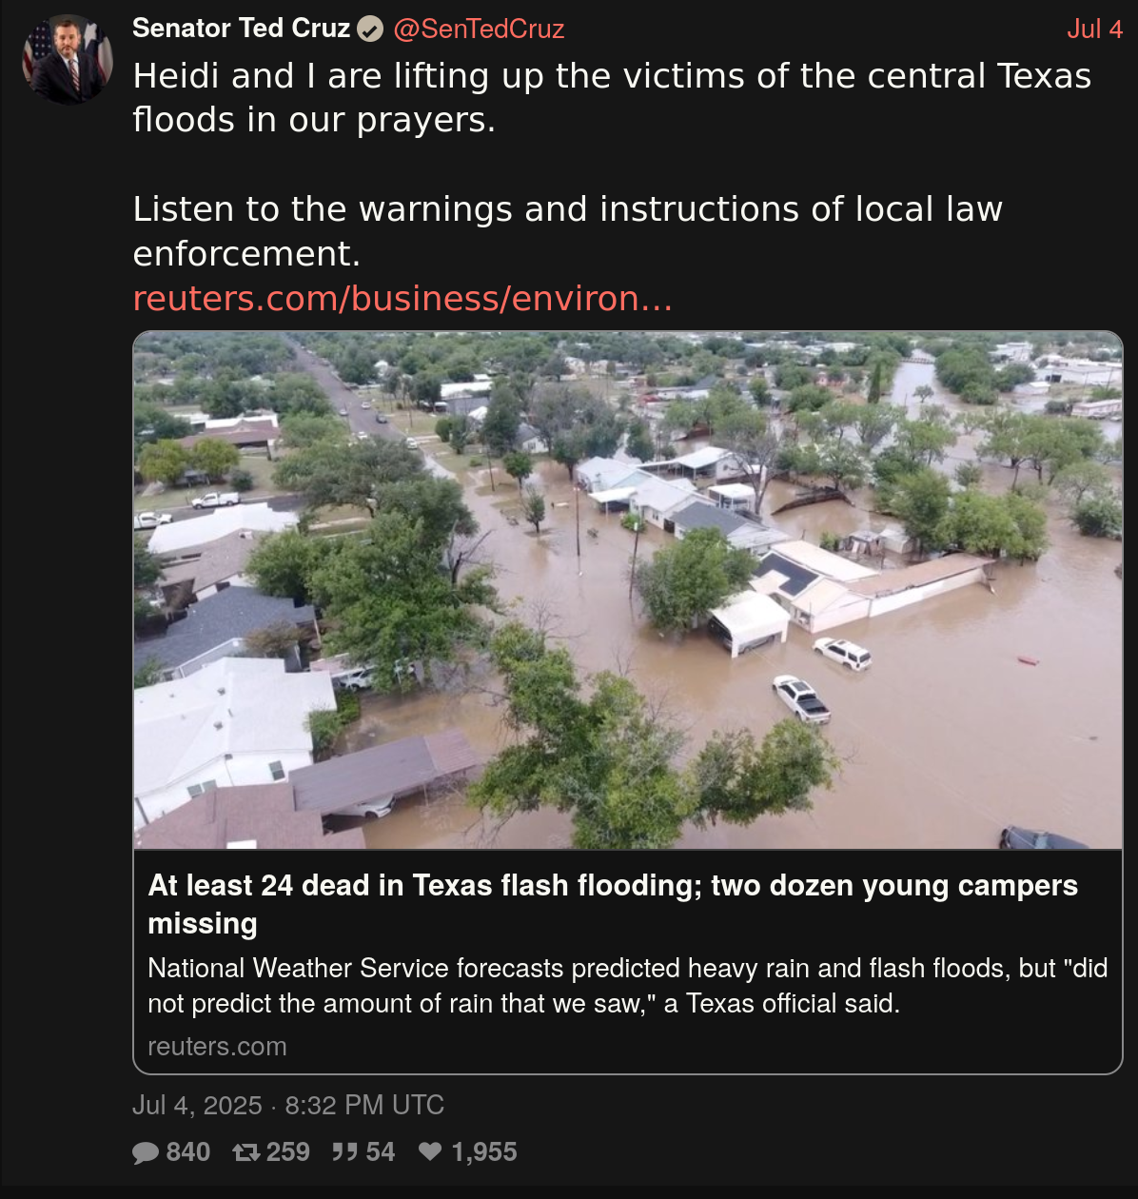
Task: Click the National Weather Service card description
Action: [627, 986]
